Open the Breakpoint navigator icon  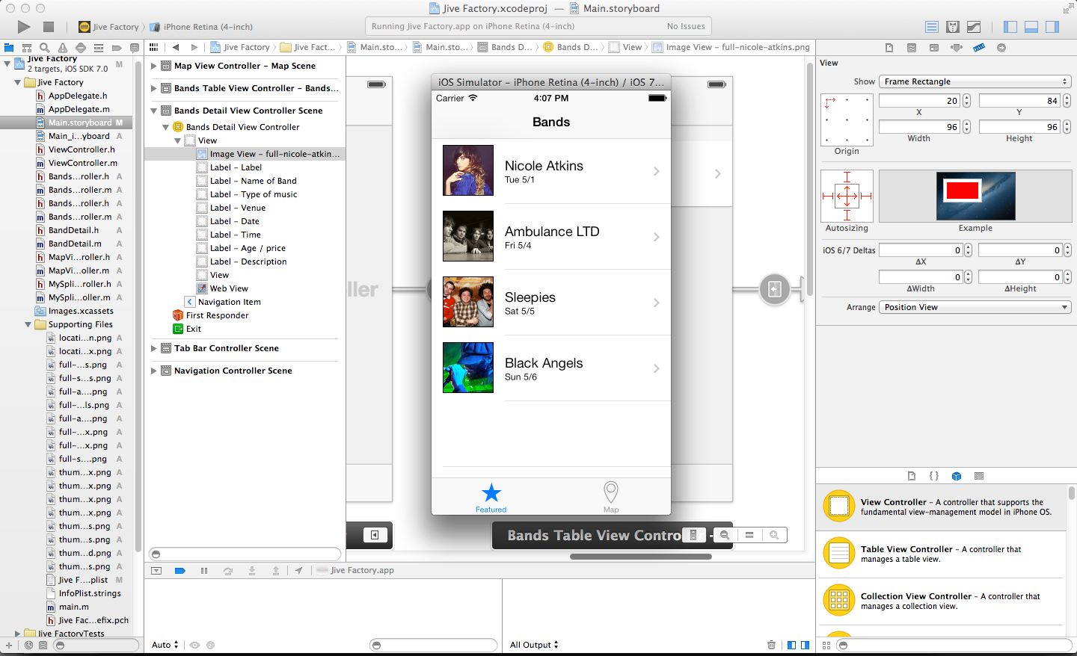(117, 48)
